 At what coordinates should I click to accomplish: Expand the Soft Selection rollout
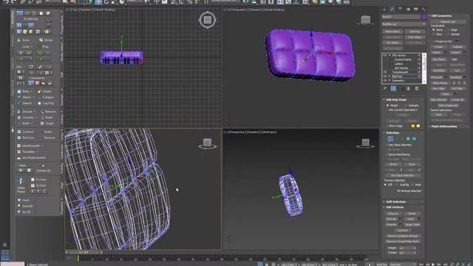pyautogui.click(x=395, y=202)
